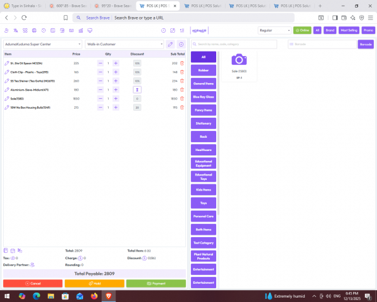Show hidden system tray icons chevron

[x=314, y=296]
